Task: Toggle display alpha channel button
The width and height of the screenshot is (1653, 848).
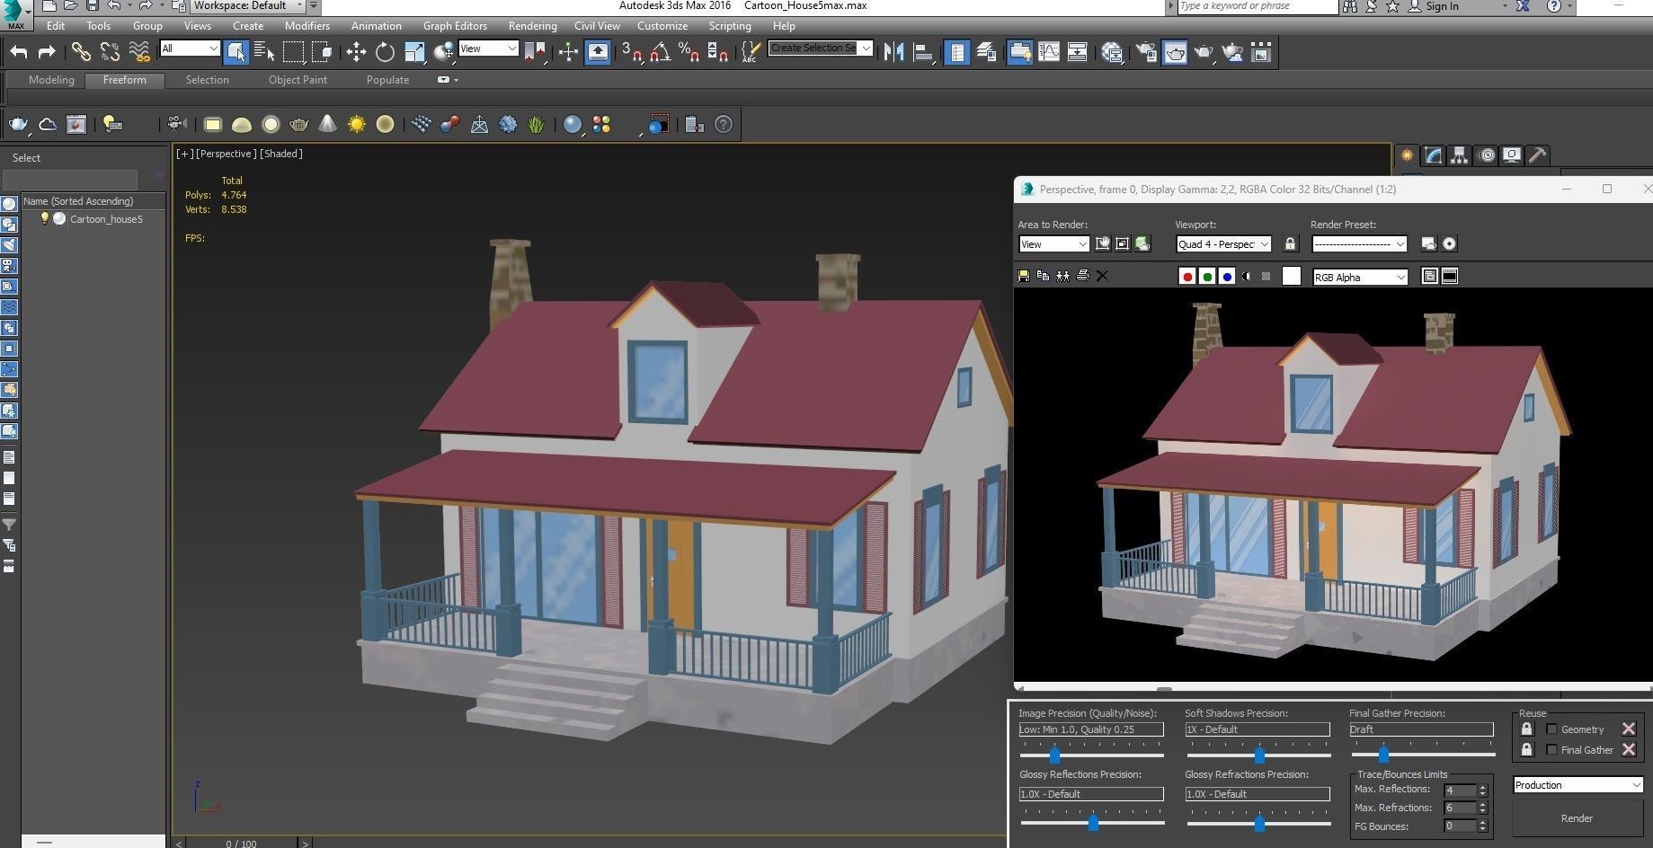Action: pos(1247,277)
